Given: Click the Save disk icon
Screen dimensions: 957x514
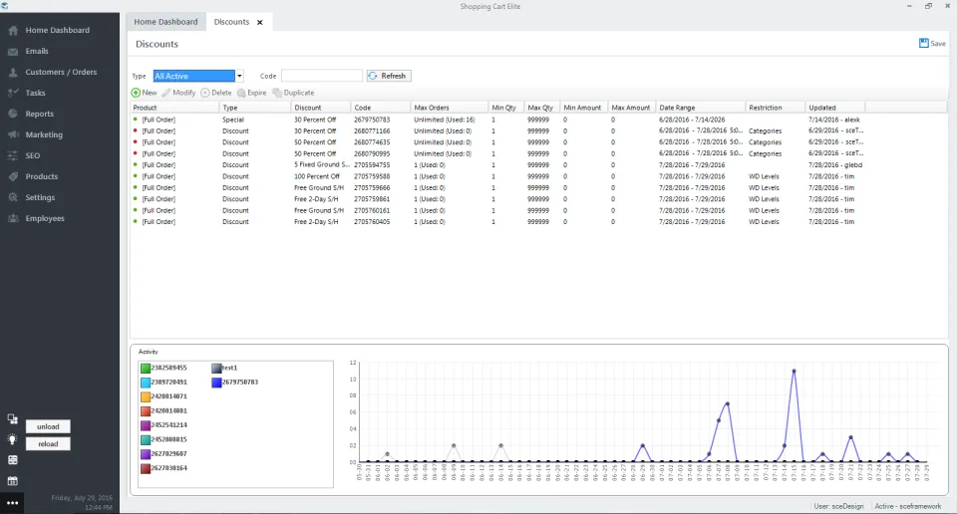Looking at the screenshot, I should click(x=924, y=43).
